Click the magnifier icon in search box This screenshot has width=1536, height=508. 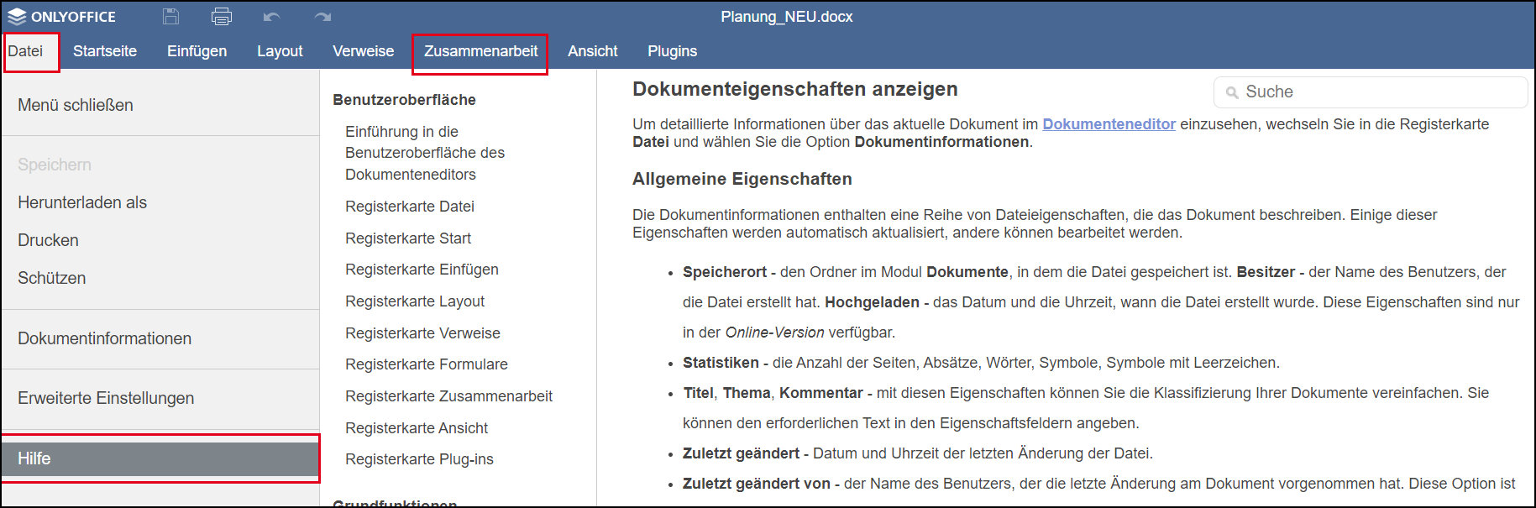(x=1232, y=92)
